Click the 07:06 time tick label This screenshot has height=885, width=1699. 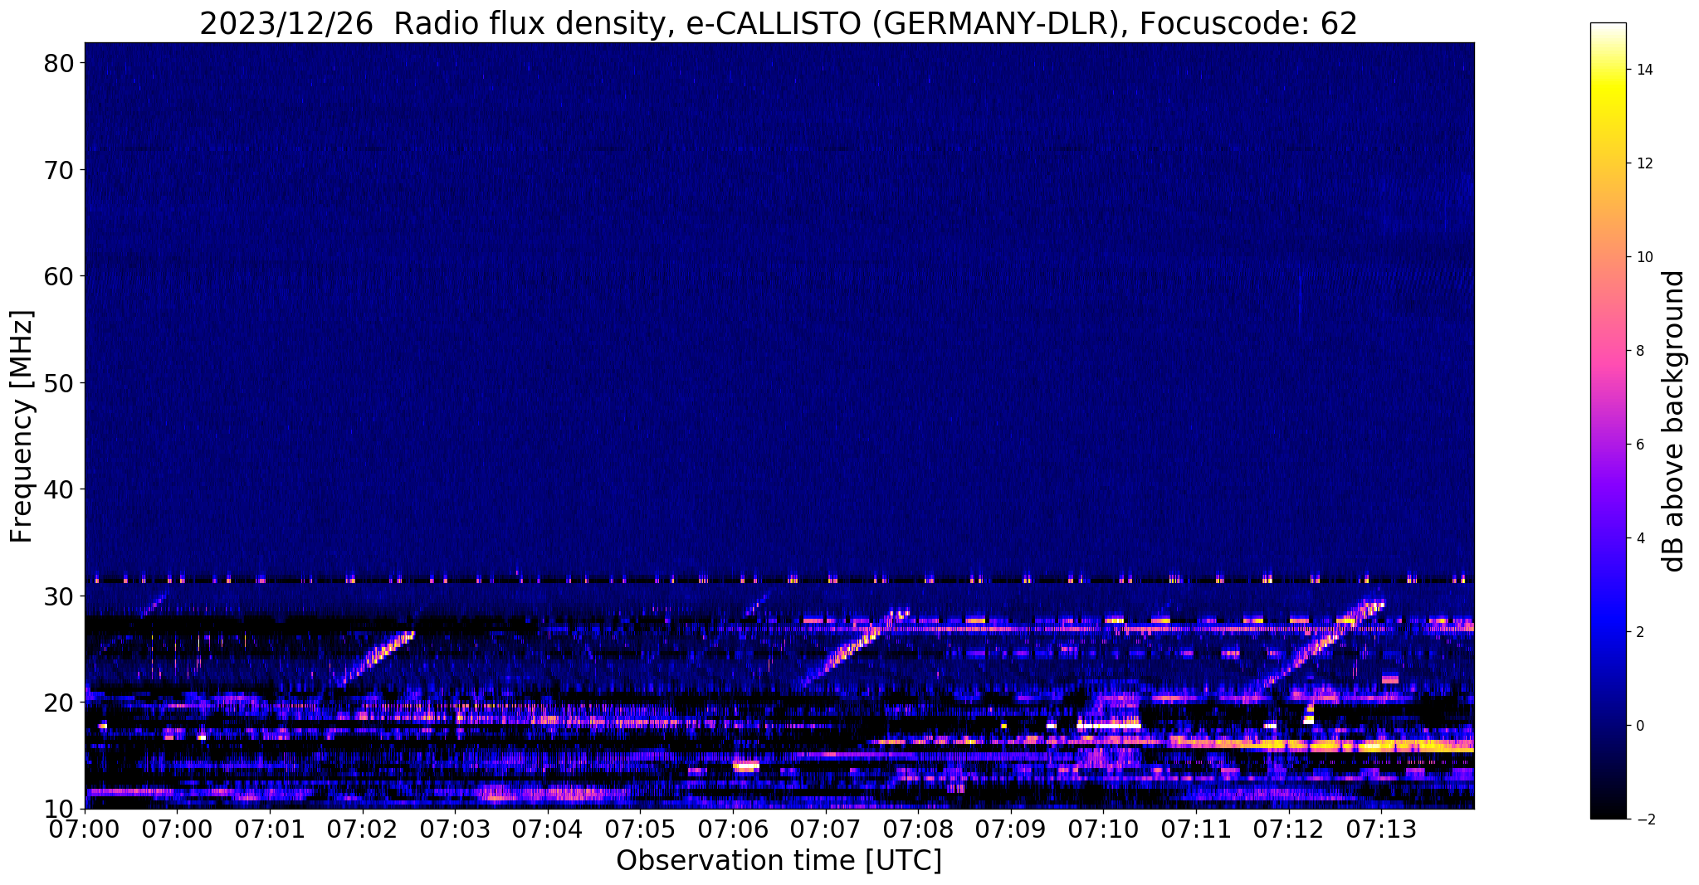coord(733,828)
